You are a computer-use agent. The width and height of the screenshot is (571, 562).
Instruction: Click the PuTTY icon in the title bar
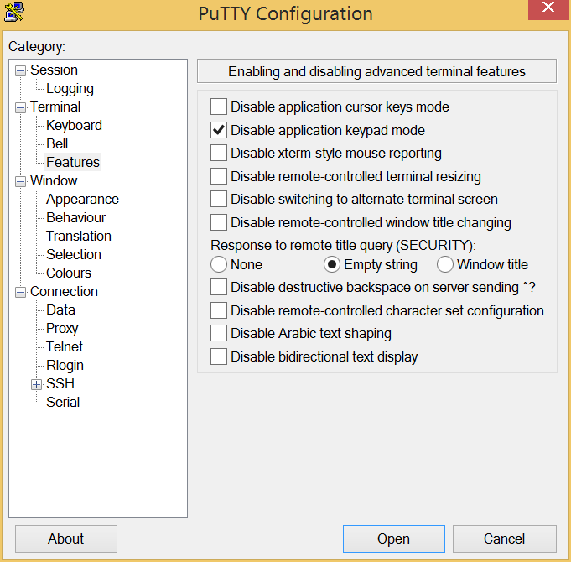point(14,12)
